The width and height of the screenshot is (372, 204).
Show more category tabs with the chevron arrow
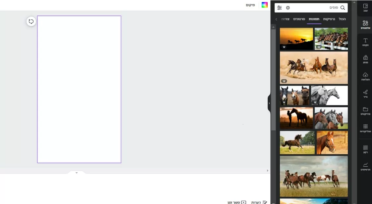pyautogui.click(x=276, y=19)
